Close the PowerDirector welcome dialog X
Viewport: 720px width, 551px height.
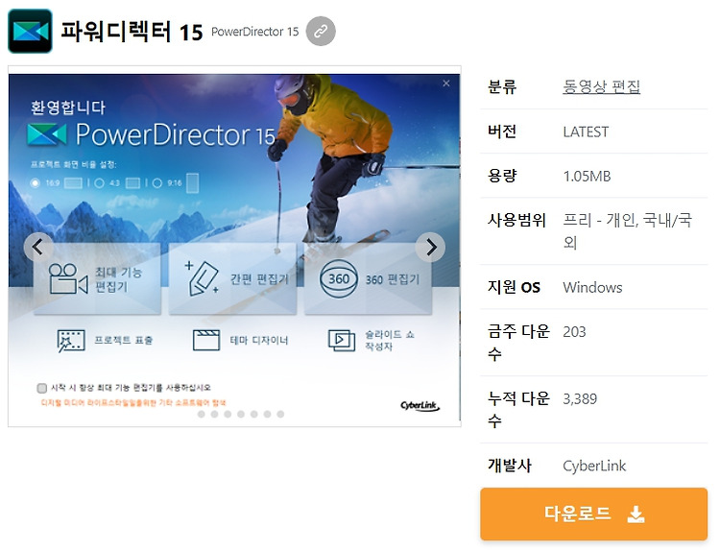point(445,84)
